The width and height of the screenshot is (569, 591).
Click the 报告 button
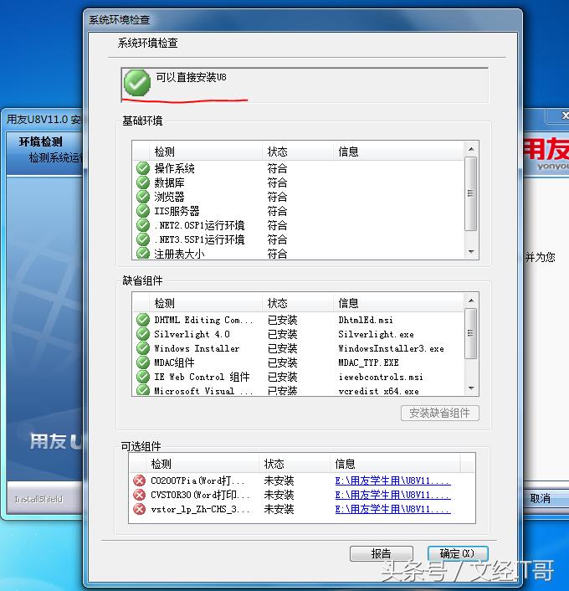pos(381,553)
